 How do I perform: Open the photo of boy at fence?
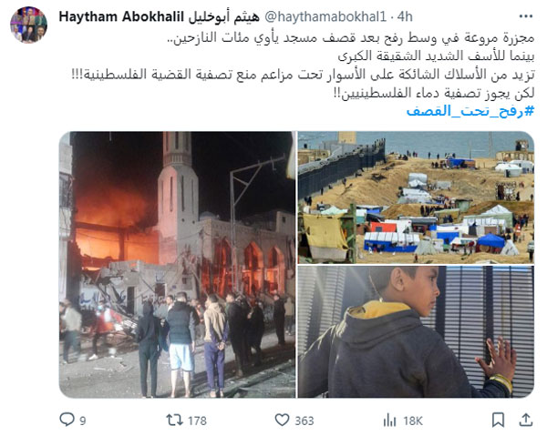(x=416, y=332)
